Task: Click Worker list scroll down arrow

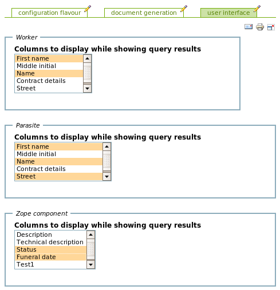Action: click(x=88, y=89)
